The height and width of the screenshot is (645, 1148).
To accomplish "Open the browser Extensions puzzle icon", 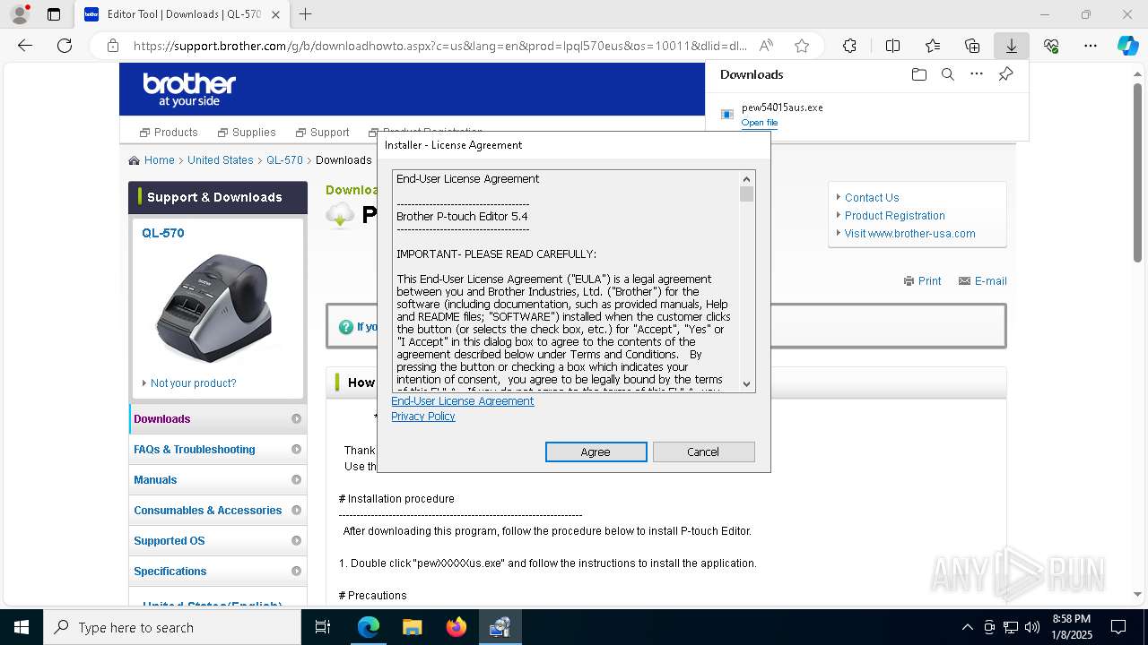I will [x=849, y=46].
